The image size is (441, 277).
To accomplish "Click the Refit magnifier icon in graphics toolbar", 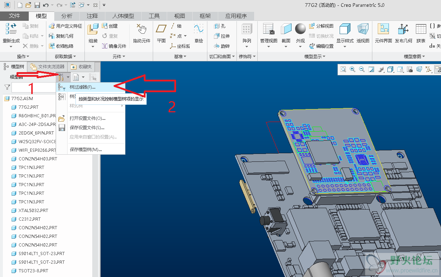I will click(343, 69).
